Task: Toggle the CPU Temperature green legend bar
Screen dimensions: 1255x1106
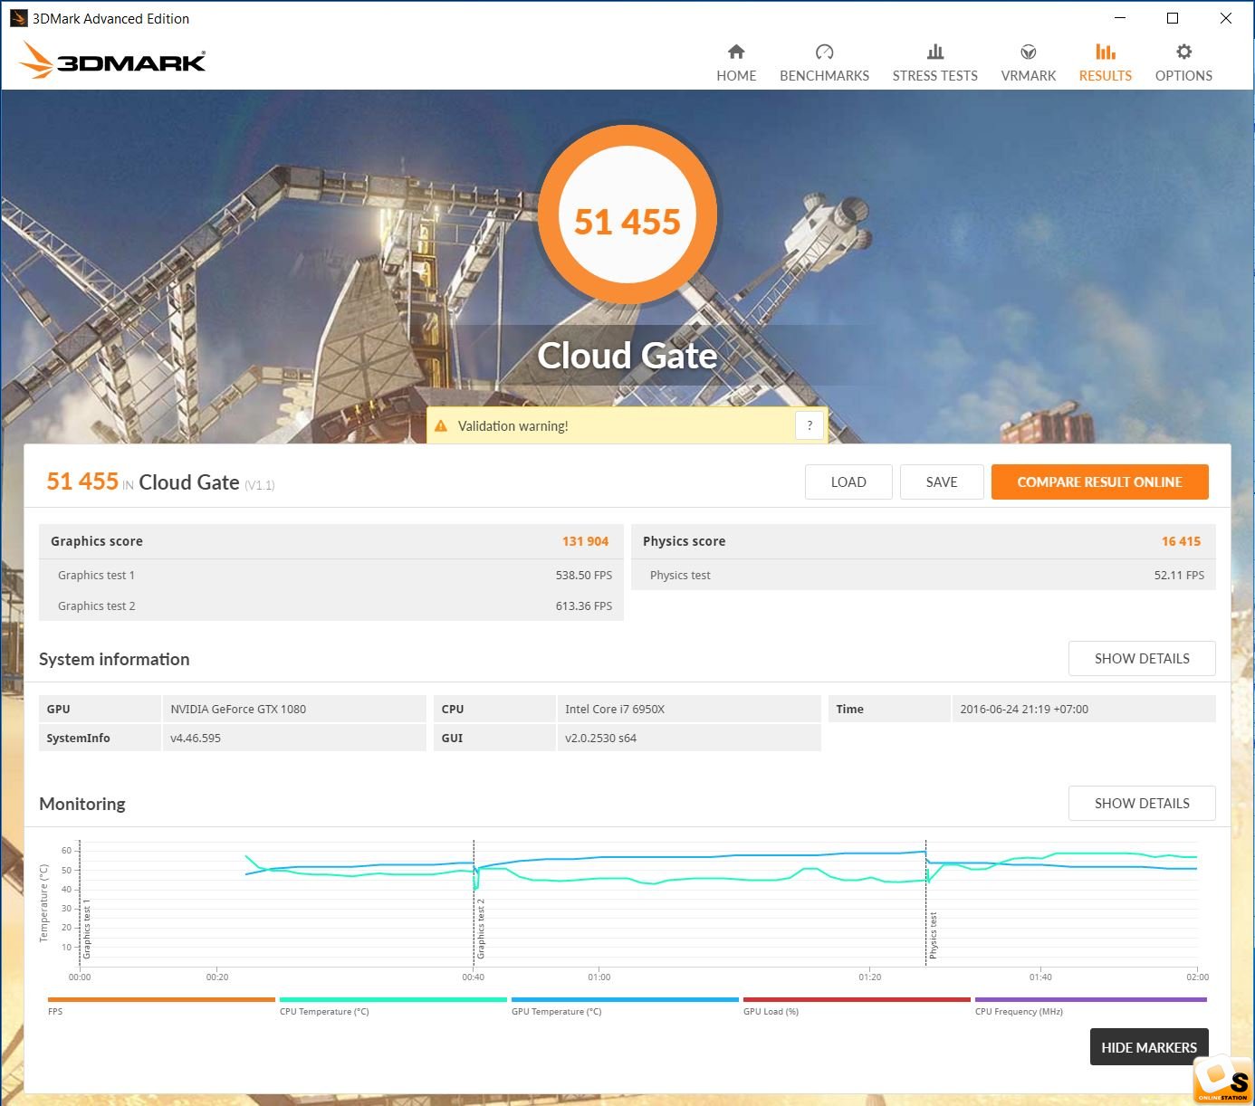Action: click(x=393, y=999)
